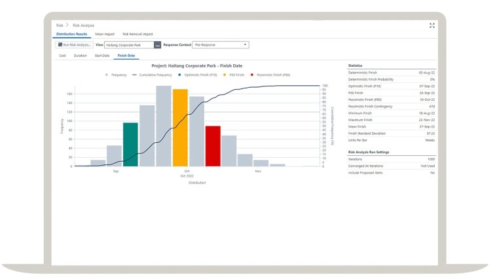Image resolution: width=491 pixels, height=279 pixels.
Task: Toggle the Frequency legend marker
Action: pyautogui.click(x=108, y=75)
